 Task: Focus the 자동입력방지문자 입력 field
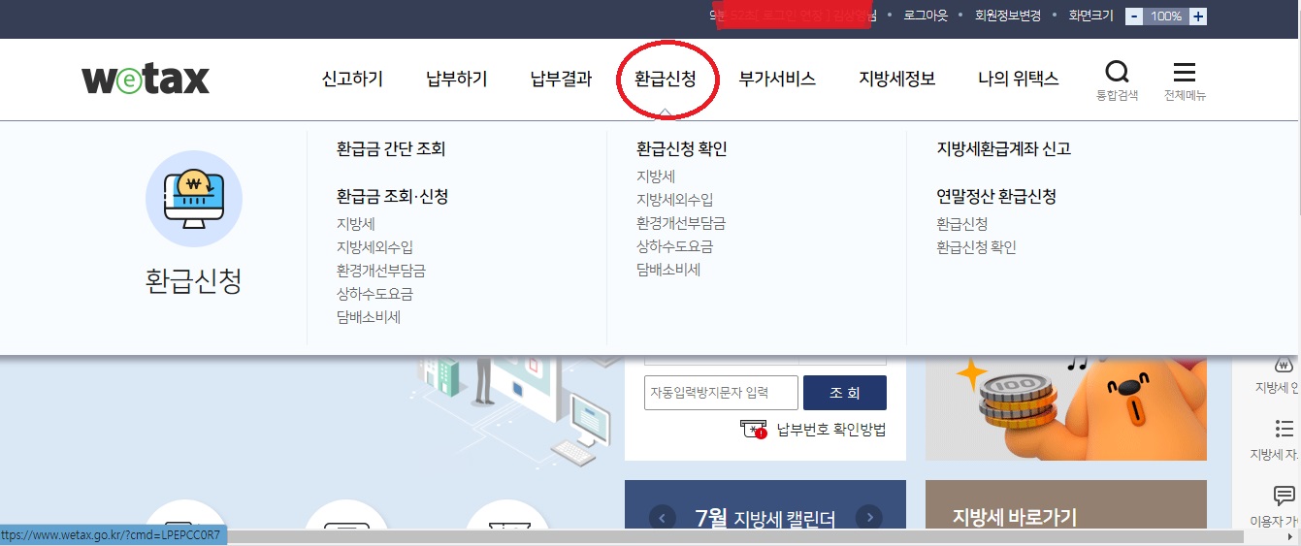click(721, 393)
